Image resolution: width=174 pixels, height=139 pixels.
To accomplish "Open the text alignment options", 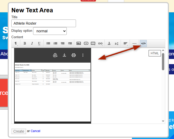I will [x=125, y=44].
